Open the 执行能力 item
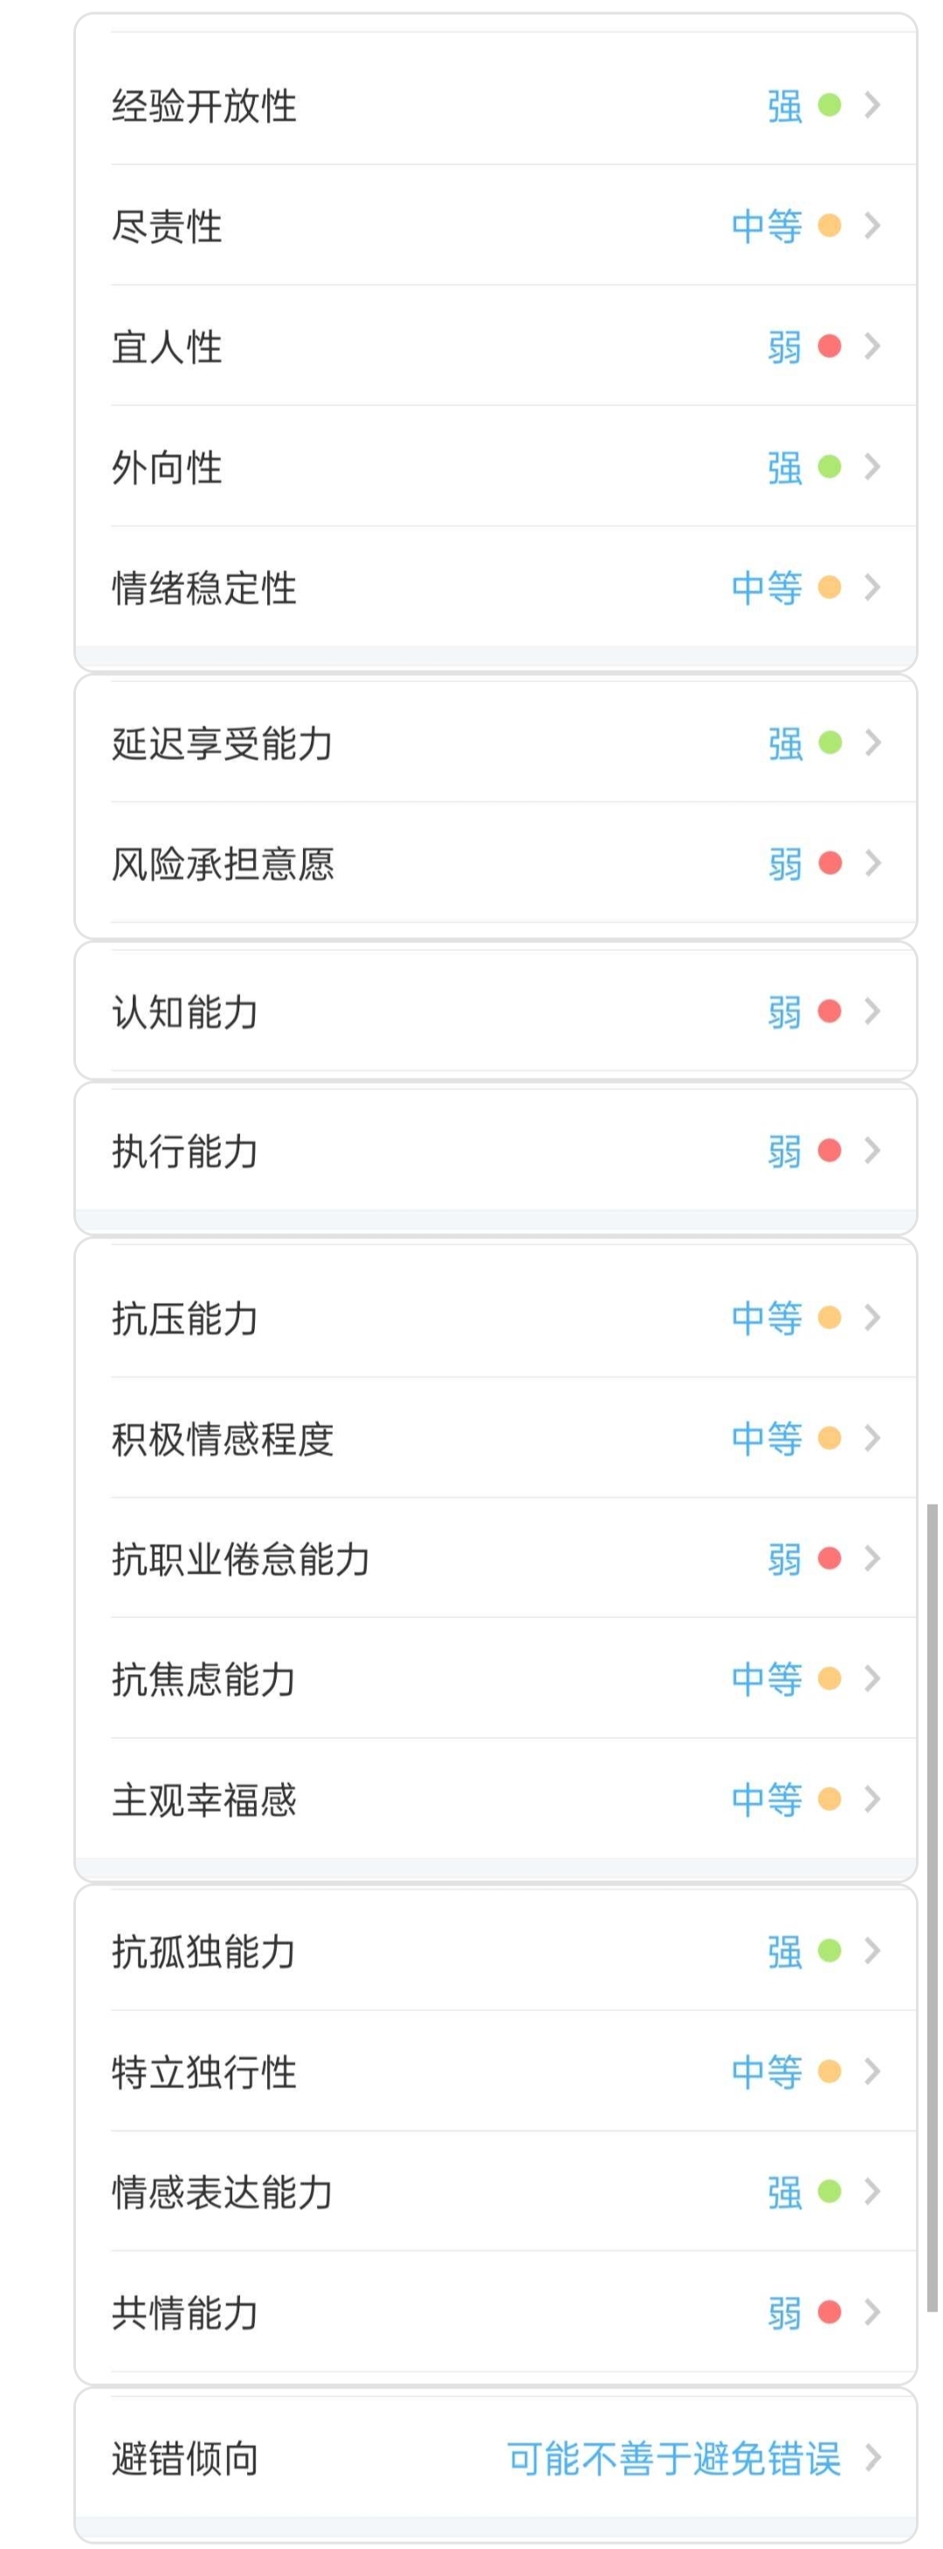943x2549 pixels. (496, 1151)
